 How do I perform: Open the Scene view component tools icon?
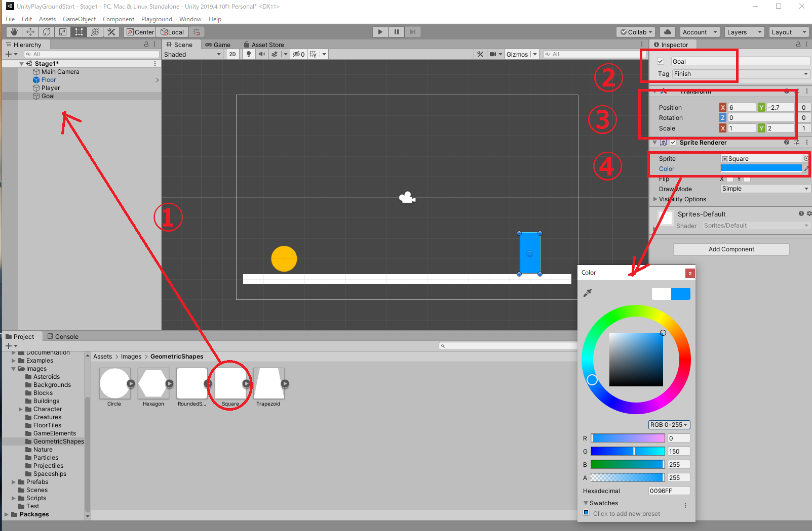pos(480,54)
